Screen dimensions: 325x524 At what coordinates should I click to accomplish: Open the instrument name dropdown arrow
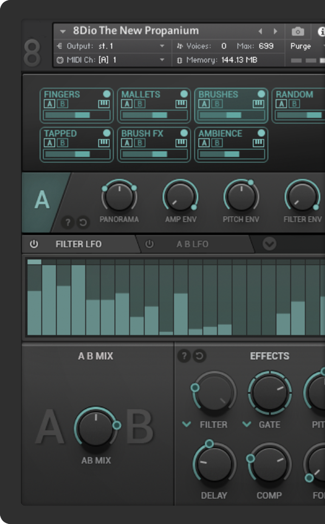(x=63, y=31)
